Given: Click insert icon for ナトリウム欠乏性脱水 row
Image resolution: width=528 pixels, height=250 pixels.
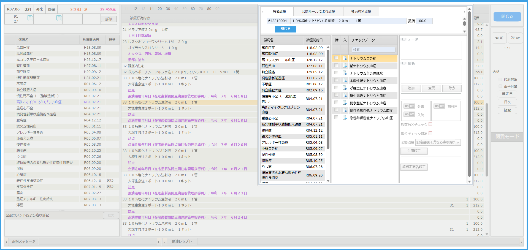Looking at the screenshot, I should tap(345, 73).
